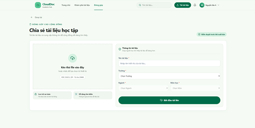
Task: Click the shield icon in Kiểm duyệt badge
Action: pos(199,34)
